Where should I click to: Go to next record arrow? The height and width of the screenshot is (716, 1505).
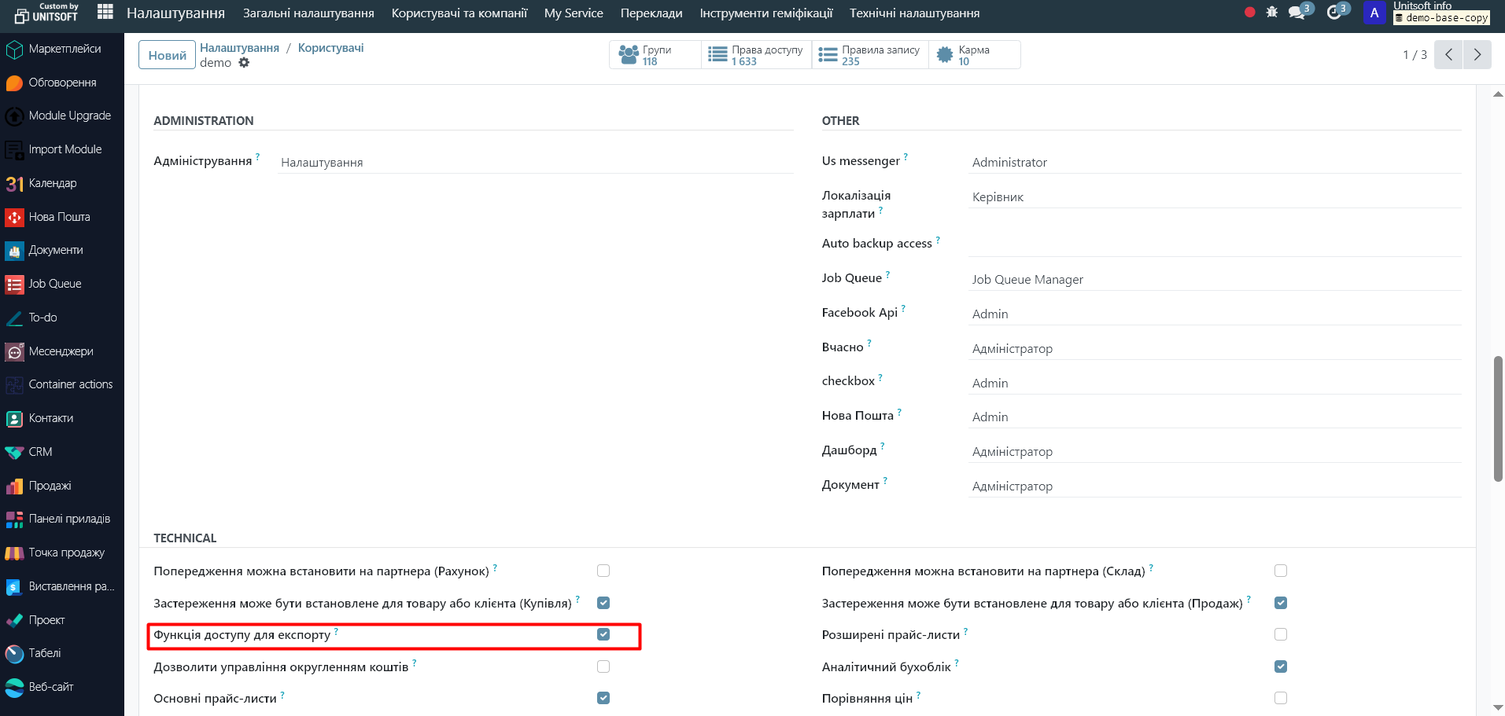click(x=1477, y=55)
